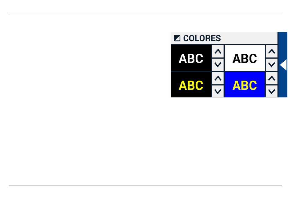Click the COLORES panel title

202,38
